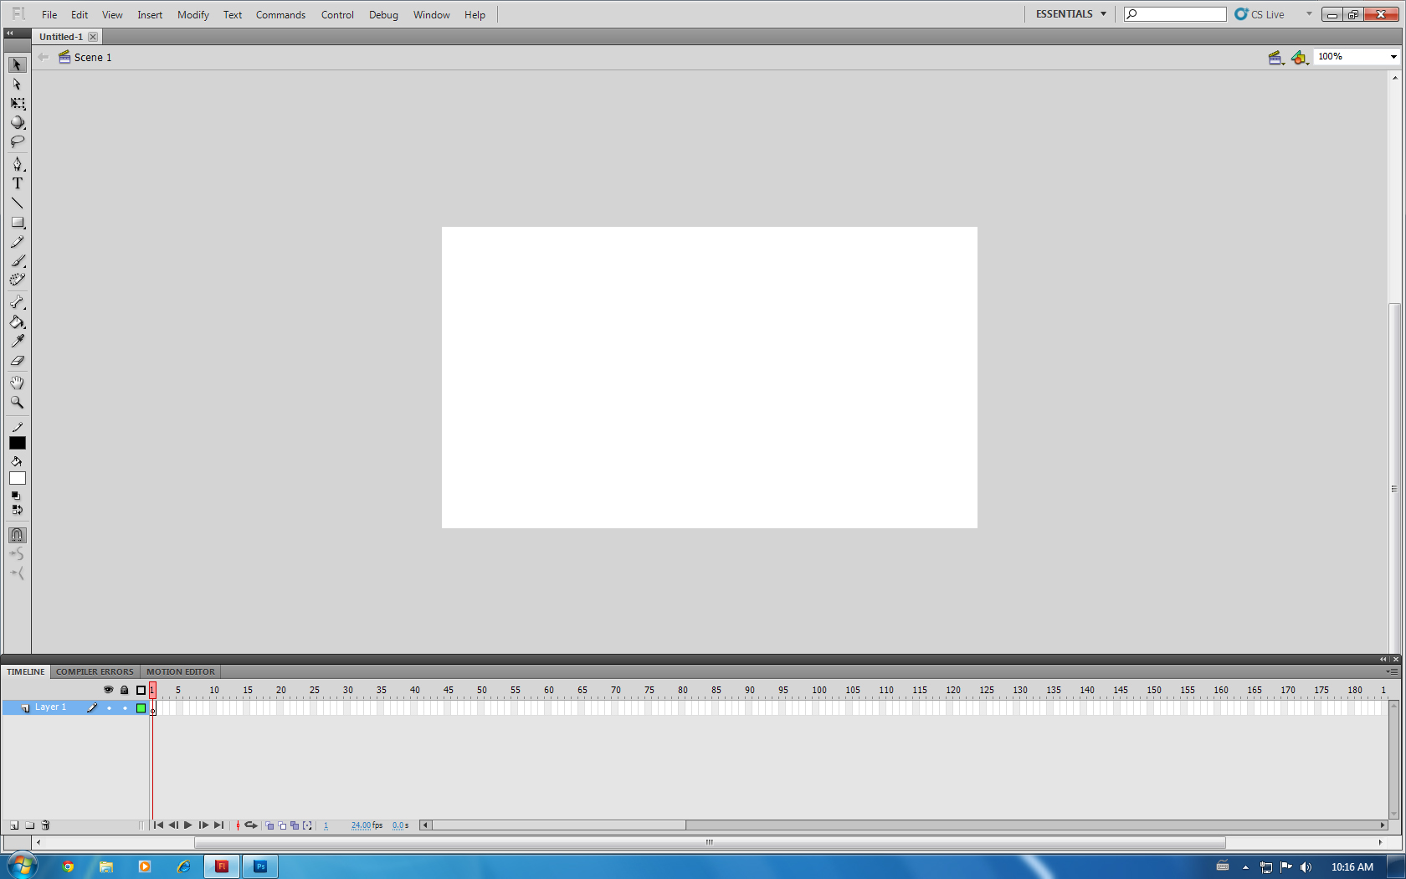This screenshot has height=879, width=1406.
Task: Select the Paint Bucket tool
Action: click(x=17, y=322)
